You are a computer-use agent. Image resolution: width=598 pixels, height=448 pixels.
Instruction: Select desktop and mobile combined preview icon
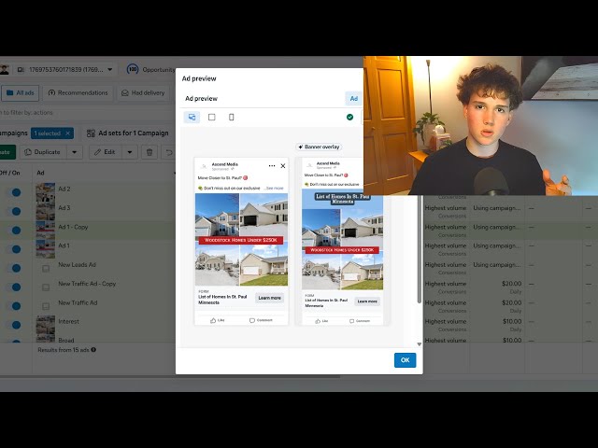192,117
